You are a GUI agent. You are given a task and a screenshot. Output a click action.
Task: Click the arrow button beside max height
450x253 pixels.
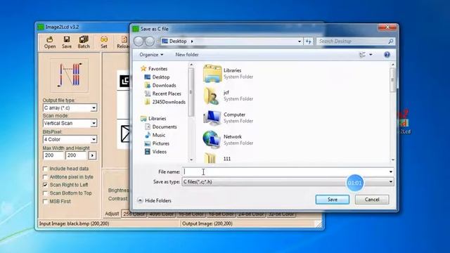[x=92, y=155]
